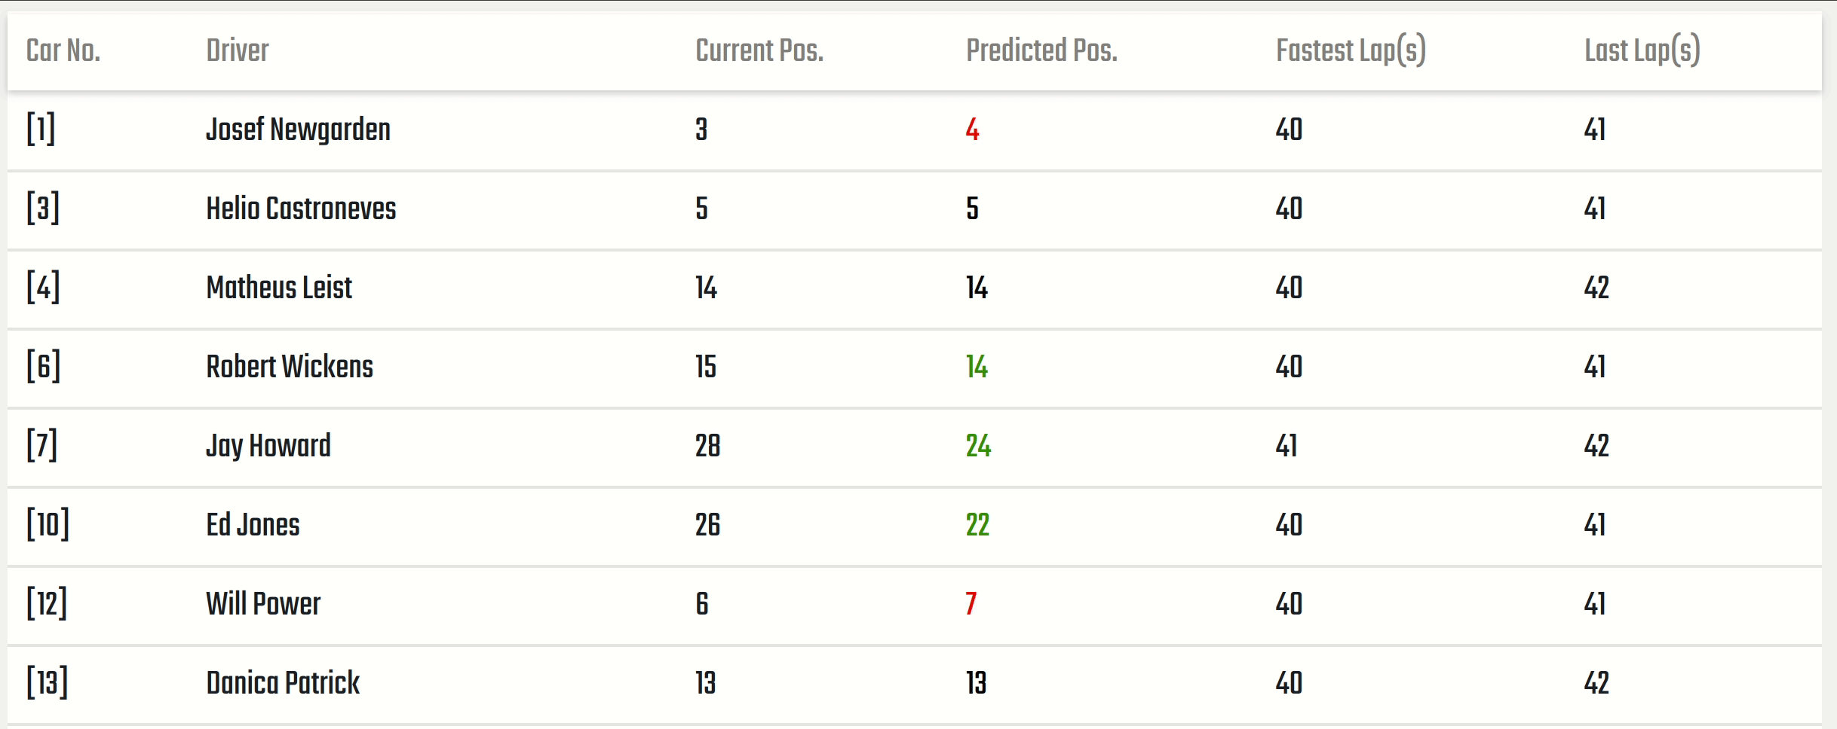Sort by Fastest Lap(s) header

pyautogui.click(x=1351, y=51)
